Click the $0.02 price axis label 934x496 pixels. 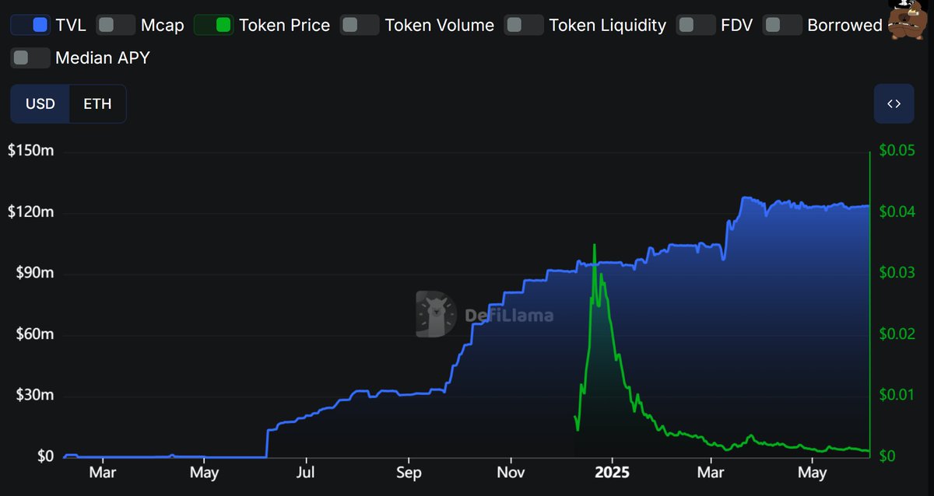click(x=897, y=334)
